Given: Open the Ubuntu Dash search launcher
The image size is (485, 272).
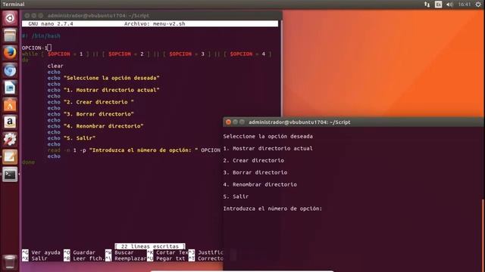Looking at the screenshot, I should click(10, 18).
